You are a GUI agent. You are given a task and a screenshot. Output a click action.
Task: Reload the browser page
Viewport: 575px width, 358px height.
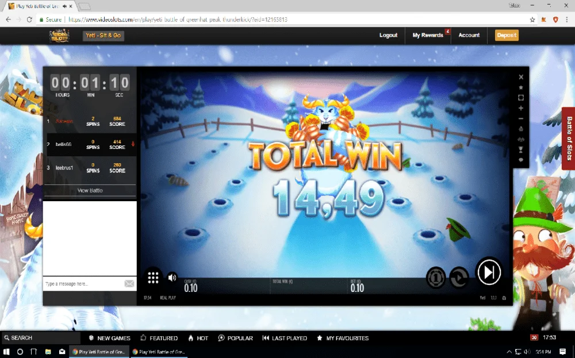pyautogui.click(x=29, y=20)
